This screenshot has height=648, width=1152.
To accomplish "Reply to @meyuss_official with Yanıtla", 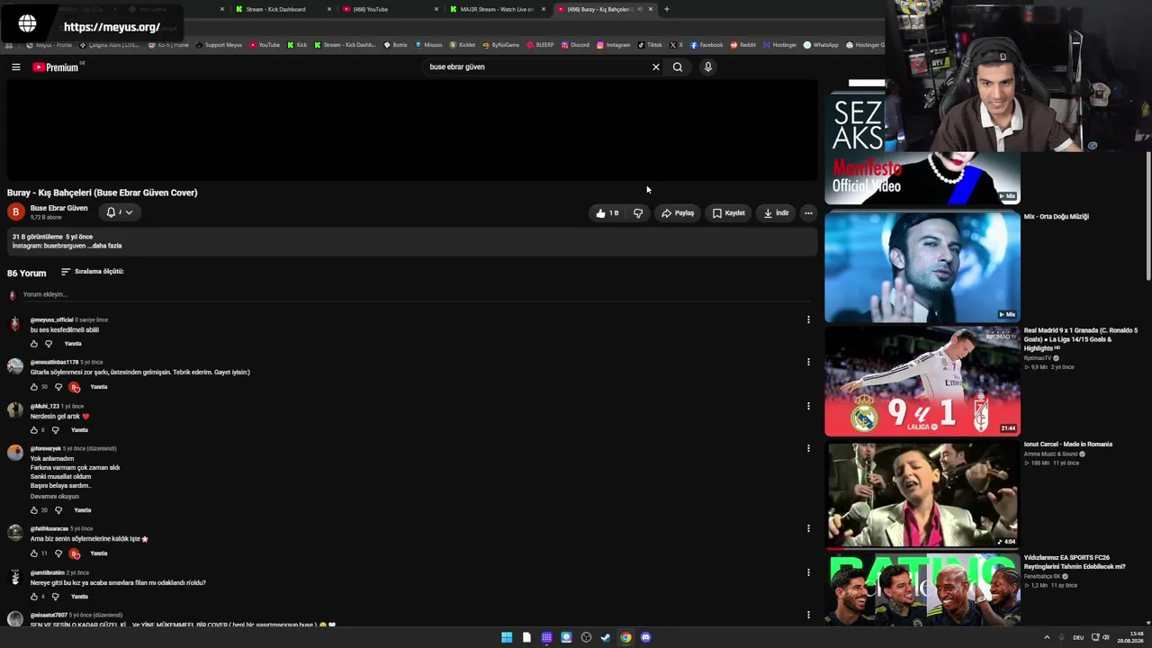I will [x=73, y=344].
